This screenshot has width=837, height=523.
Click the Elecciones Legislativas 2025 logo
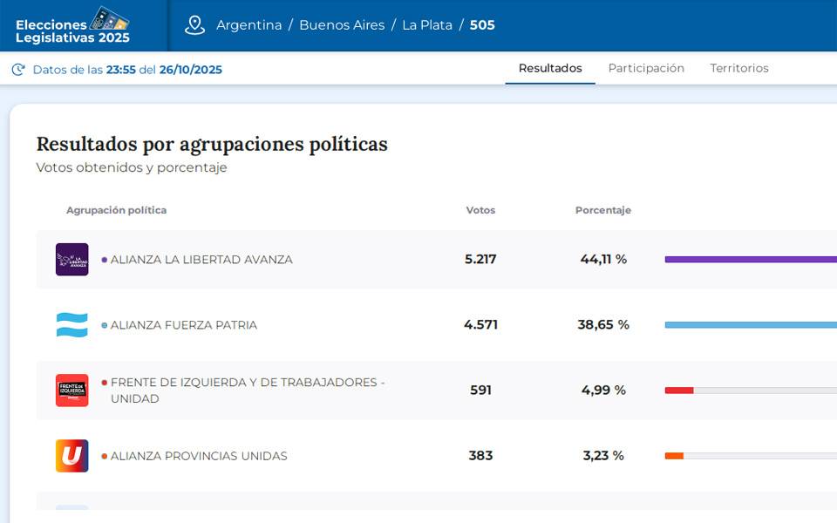73,26
